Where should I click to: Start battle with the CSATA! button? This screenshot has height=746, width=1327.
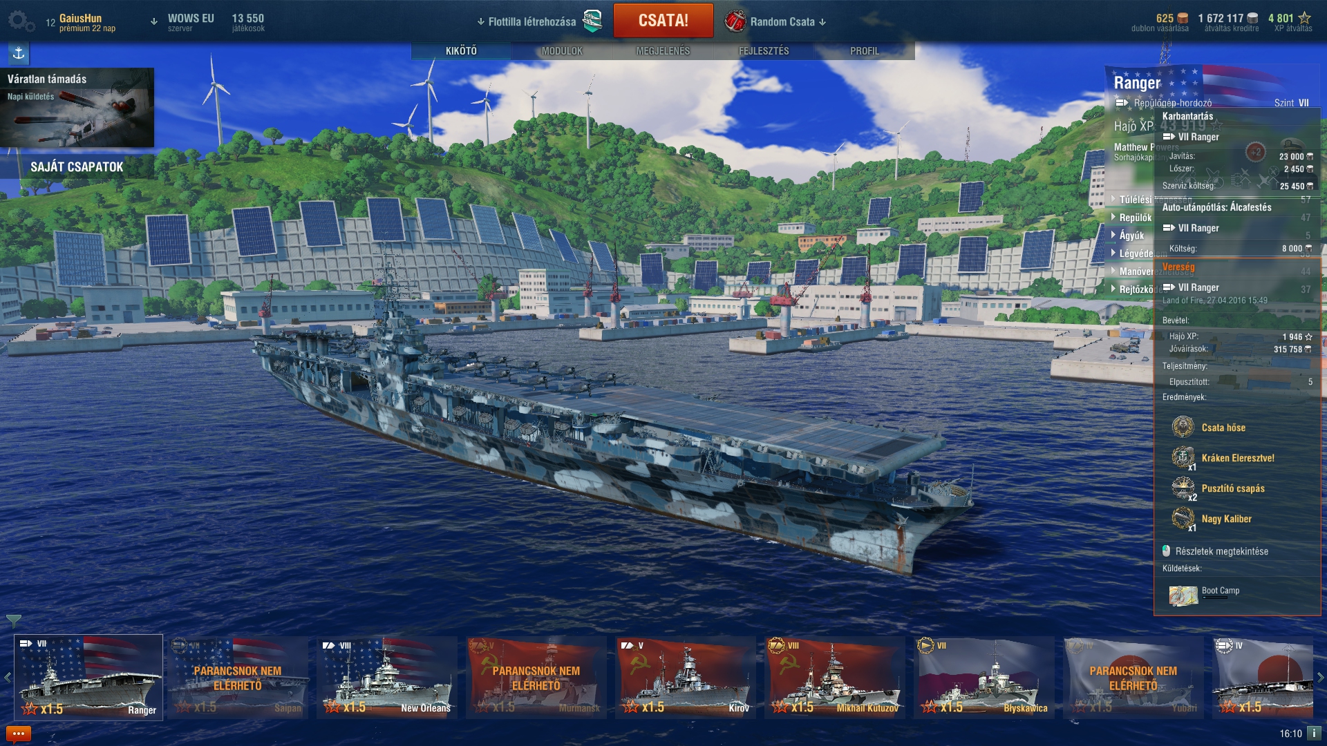[x=663, y=20]
